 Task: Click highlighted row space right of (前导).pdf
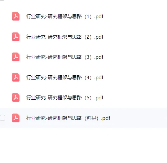tap(139, 118)
